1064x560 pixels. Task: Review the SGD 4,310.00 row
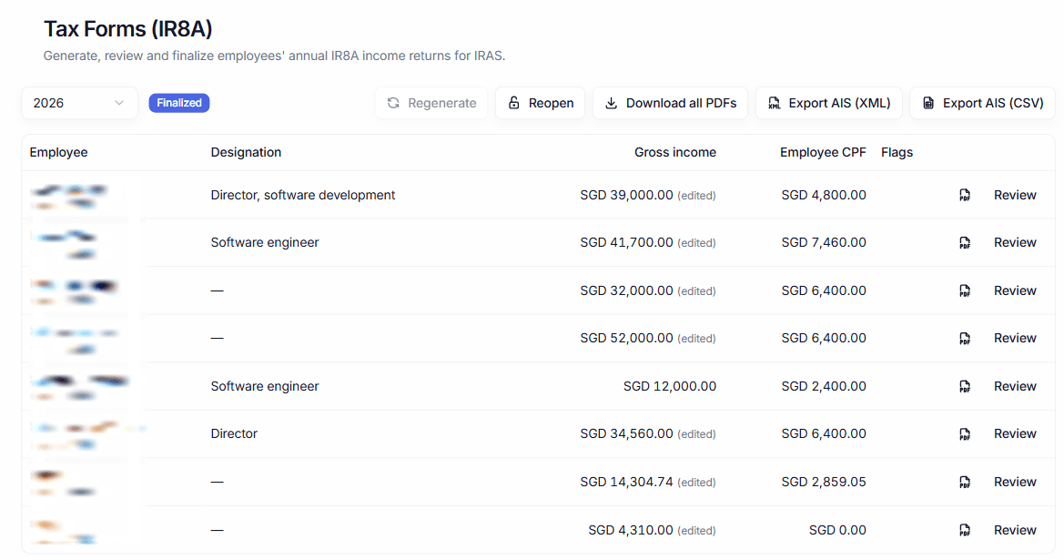[x=1015, y=530]
